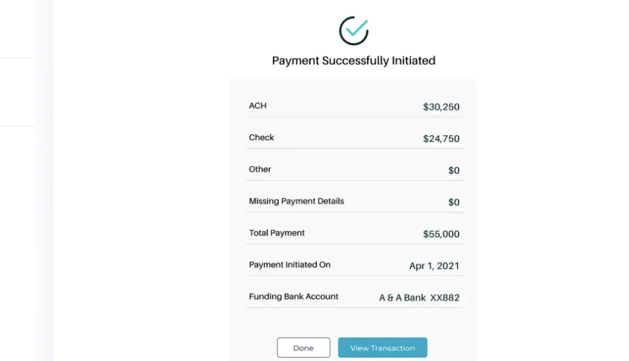Click the XX882 account number
This screenshot has height=361, width=629.
tap(444, 298)
